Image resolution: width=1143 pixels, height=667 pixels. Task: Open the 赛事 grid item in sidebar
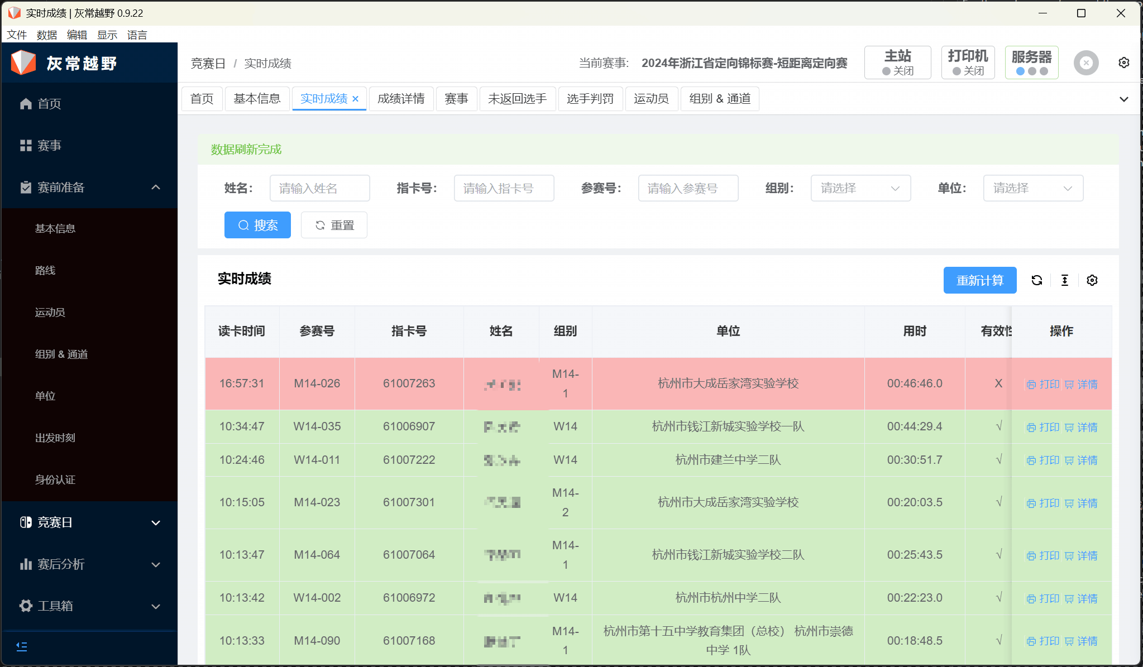89,145
